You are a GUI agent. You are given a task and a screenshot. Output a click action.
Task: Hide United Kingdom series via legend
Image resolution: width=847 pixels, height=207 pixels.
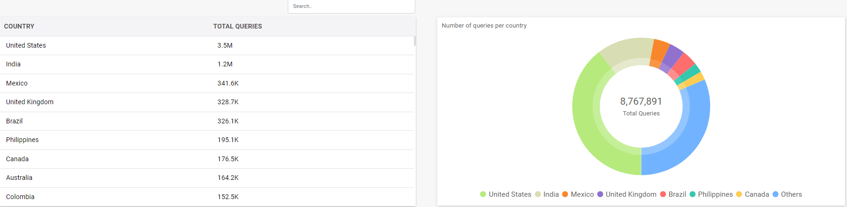click(626, 194)
